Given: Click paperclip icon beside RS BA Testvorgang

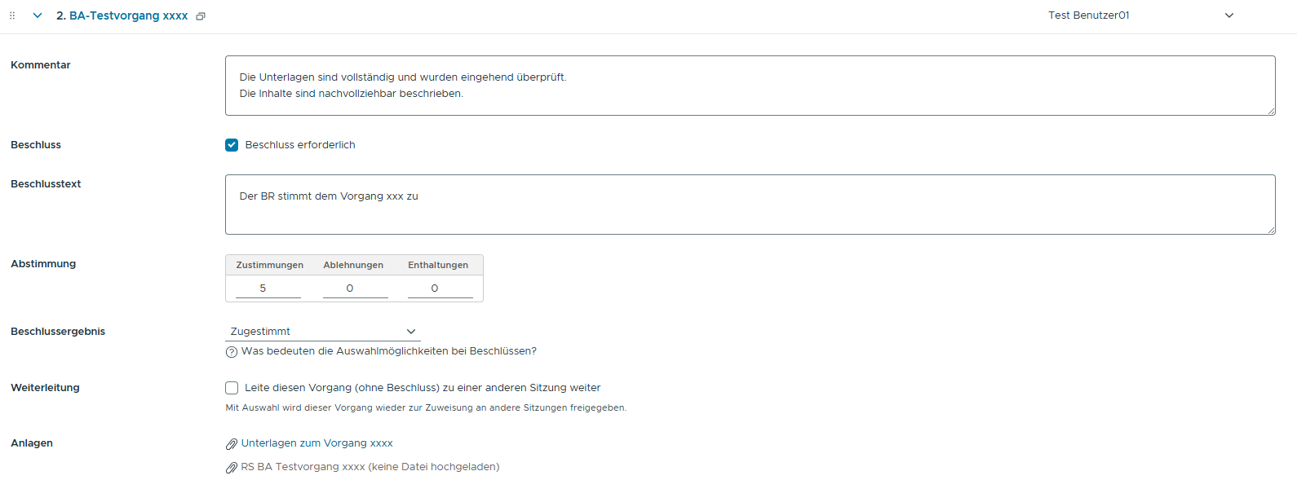Looking at the screenshot, I should (x=232, y=468).
